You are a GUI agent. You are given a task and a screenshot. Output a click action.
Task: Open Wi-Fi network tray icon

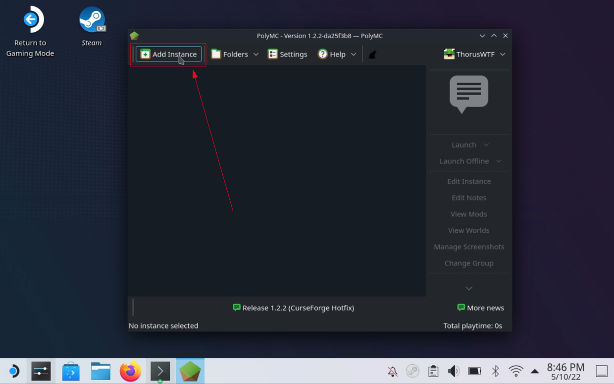(516, 371)
